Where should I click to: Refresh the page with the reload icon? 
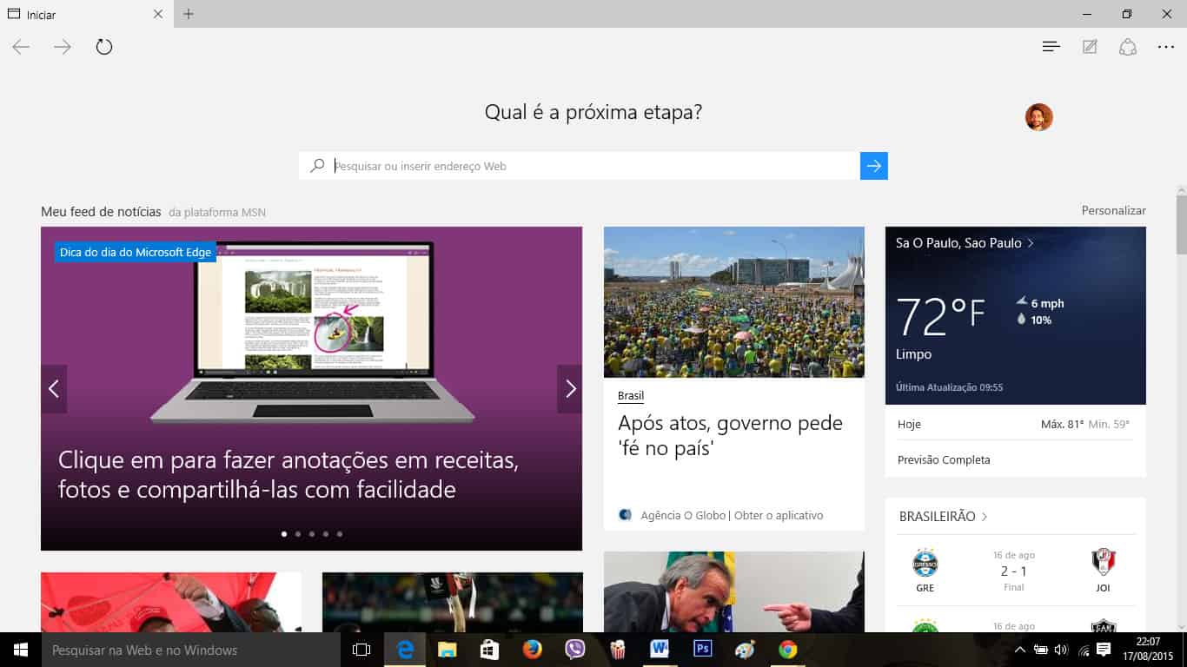[104, 47]
